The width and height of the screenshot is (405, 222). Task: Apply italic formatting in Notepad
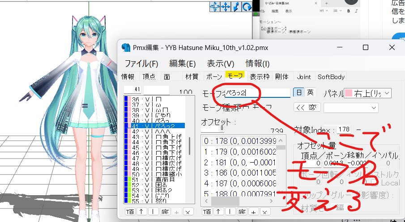point(356,11)
